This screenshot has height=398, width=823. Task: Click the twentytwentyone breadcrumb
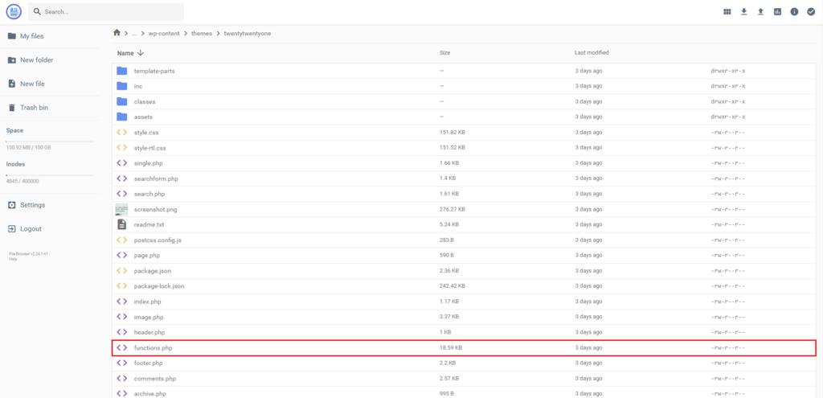[x=248, y=34]
